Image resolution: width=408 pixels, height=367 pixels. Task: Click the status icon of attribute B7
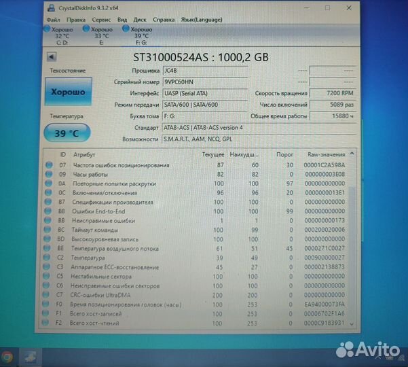click(48, 202)
